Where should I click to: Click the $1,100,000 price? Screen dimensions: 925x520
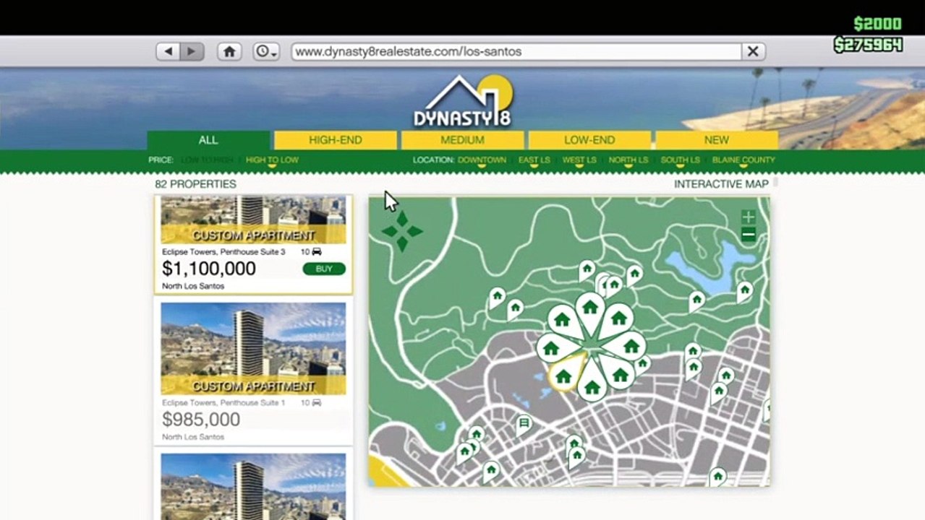tap(209, 269)
